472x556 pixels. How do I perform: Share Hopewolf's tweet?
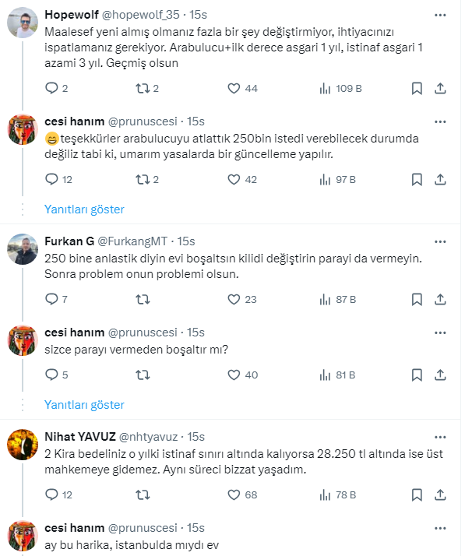[440, 89]
